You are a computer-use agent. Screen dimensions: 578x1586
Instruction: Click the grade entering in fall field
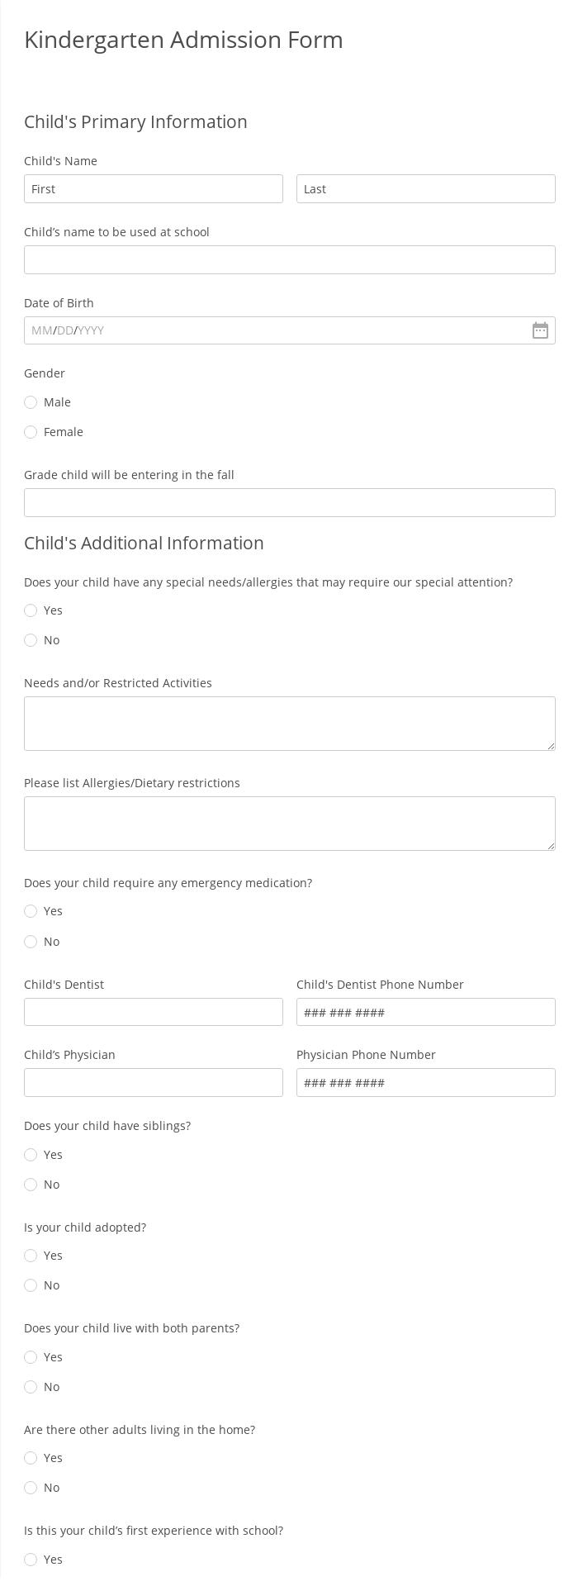(x=289, y=502)
